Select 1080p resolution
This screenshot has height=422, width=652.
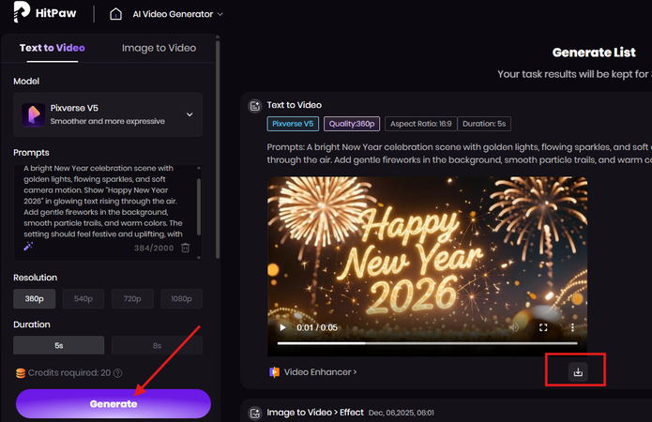pyautogui.click(x=181, y=298)
